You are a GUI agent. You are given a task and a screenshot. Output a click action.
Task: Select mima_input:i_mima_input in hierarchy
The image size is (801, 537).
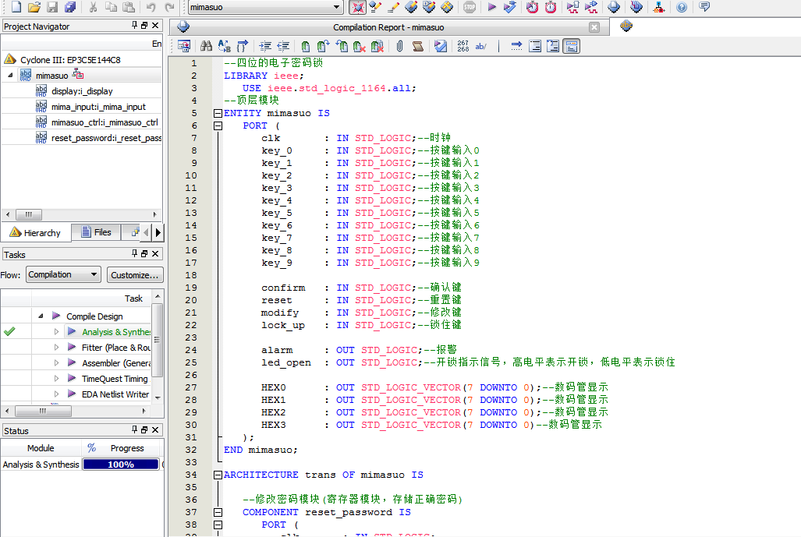[98, 107]
